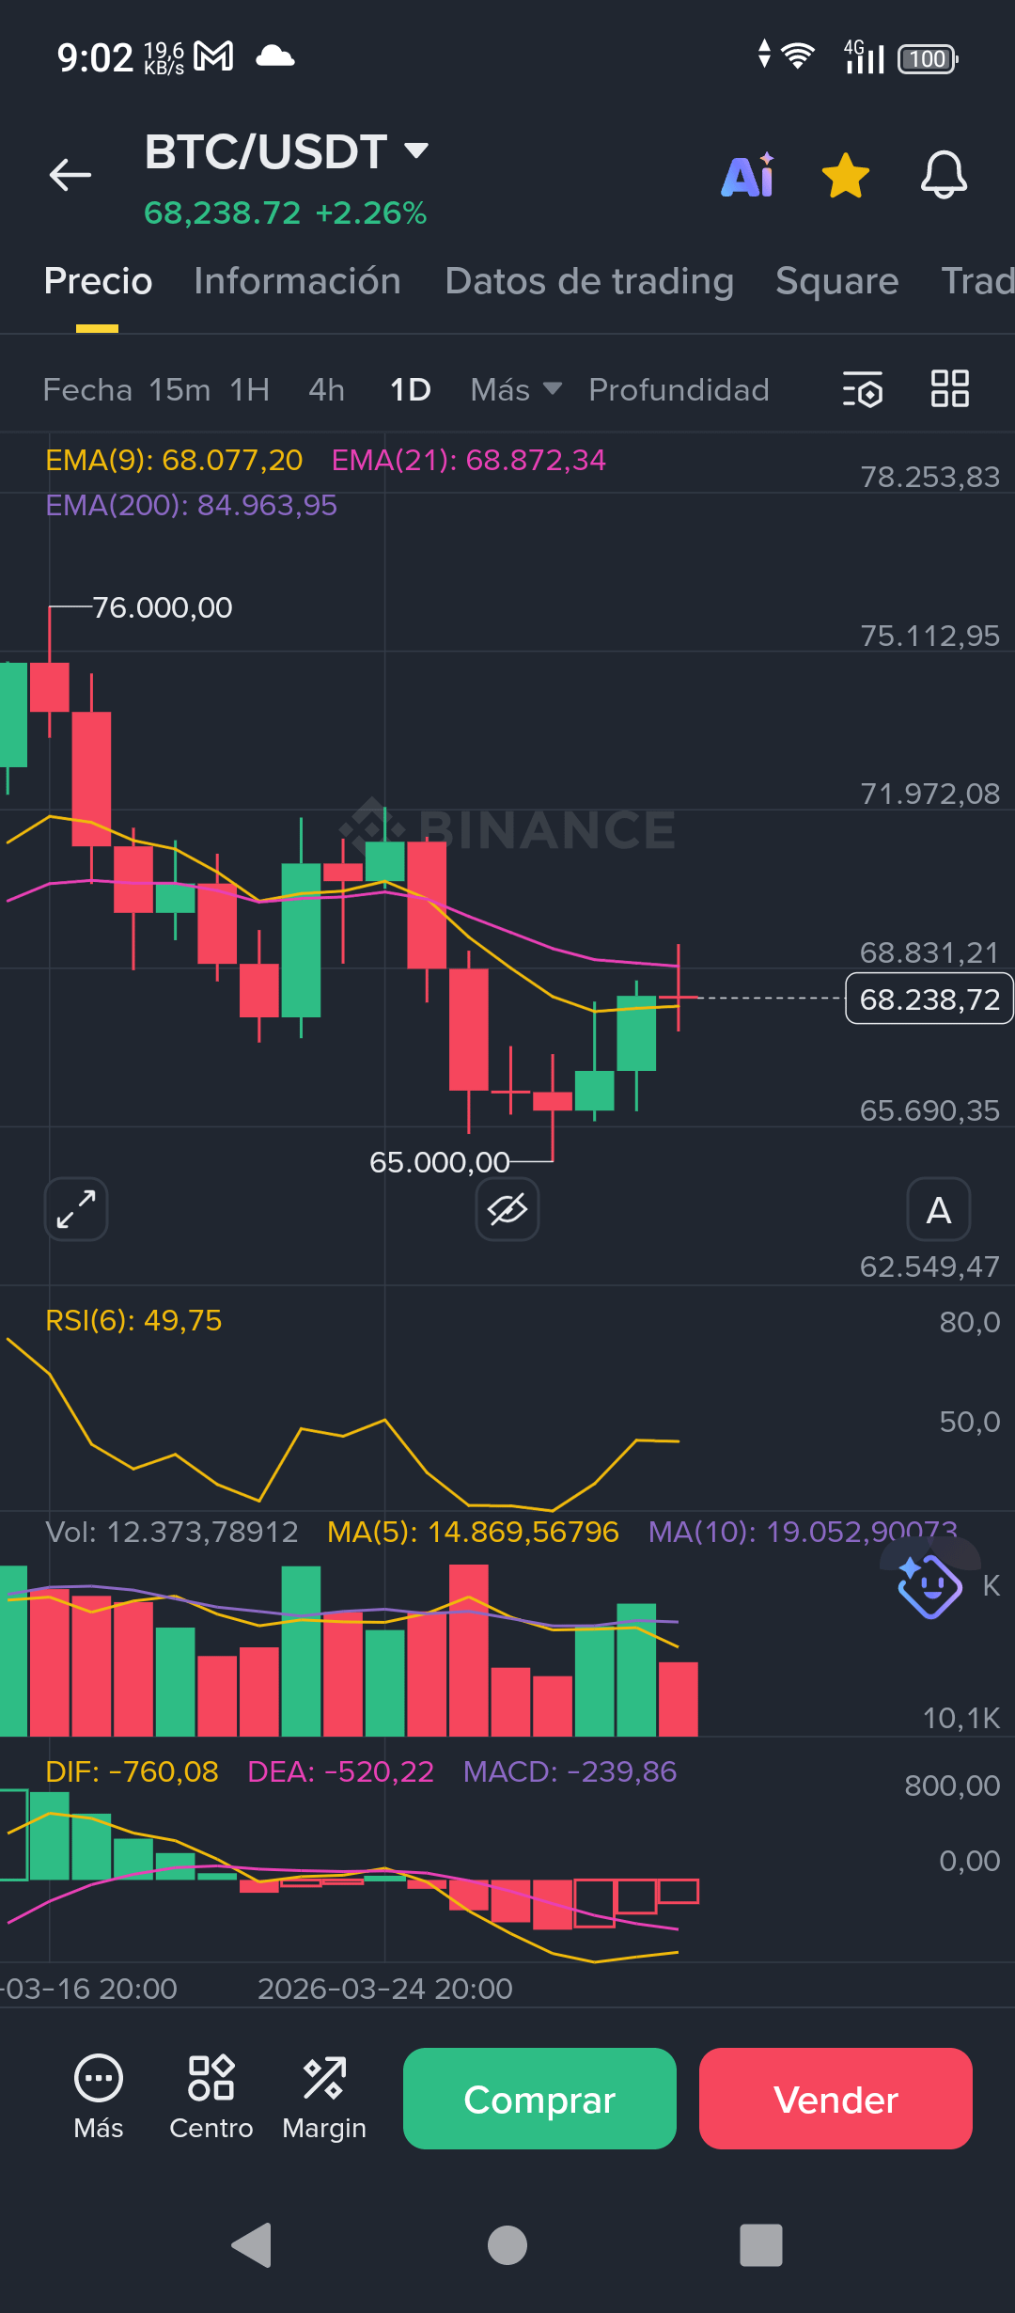Open the AI assistant floating face icon
Image resolution: width=1015 pixels, height=2313 pixels.
click(x=929, y=1585)
